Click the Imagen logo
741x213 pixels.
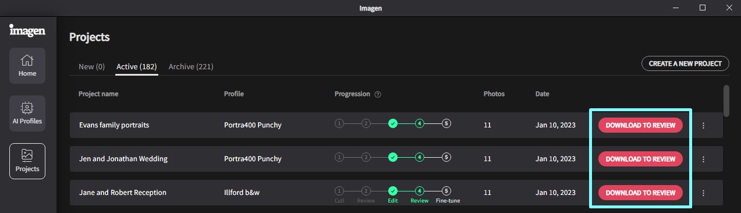point(27,30)
